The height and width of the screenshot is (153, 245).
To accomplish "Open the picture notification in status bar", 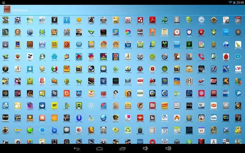I will pos(4,2).
